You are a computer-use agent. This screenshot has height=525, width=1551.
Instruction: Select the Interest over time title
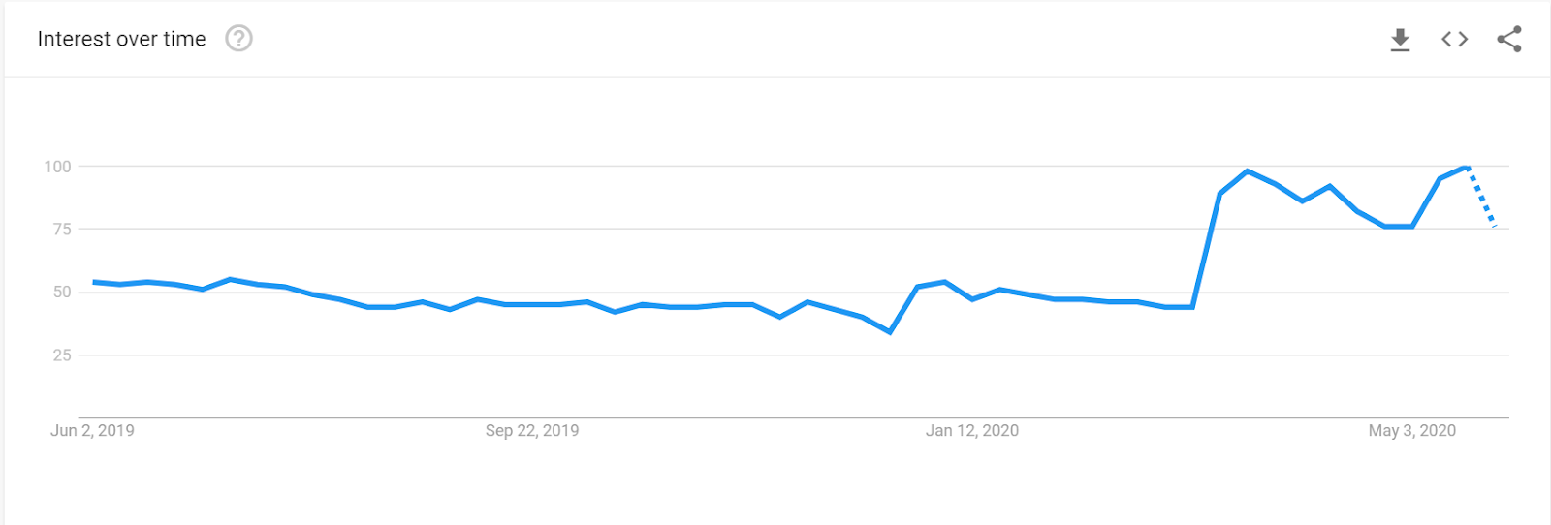click(122, 39)
